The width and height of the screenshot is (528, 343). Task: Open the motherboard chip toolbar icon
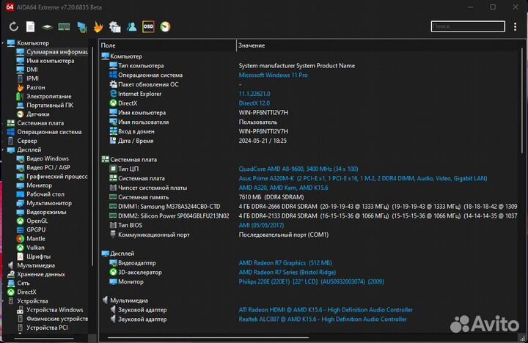click(x=47, y=27)
